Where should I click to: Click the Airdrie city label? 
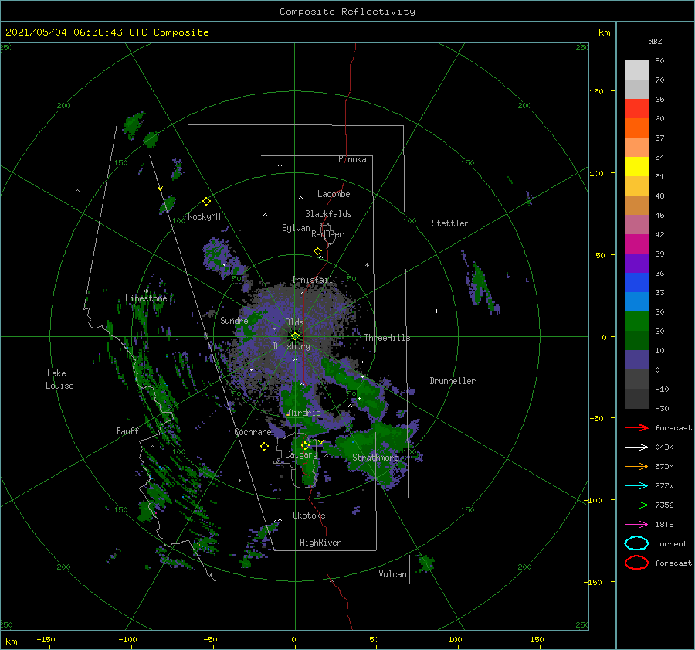click(304, 413)
